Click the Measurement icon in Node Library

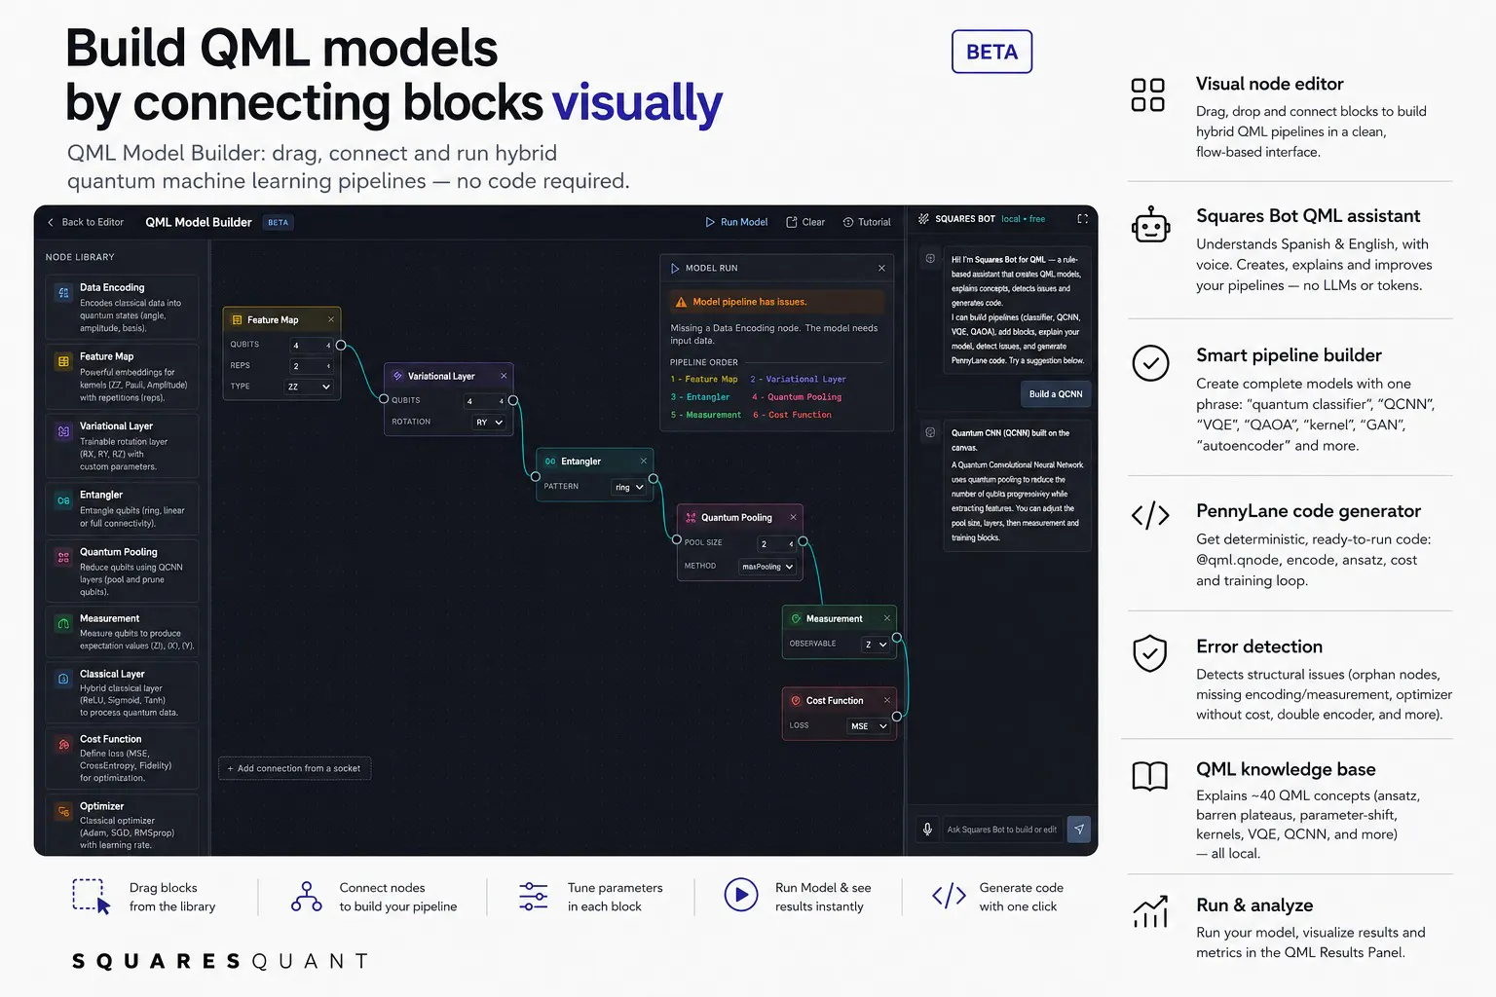63,623
